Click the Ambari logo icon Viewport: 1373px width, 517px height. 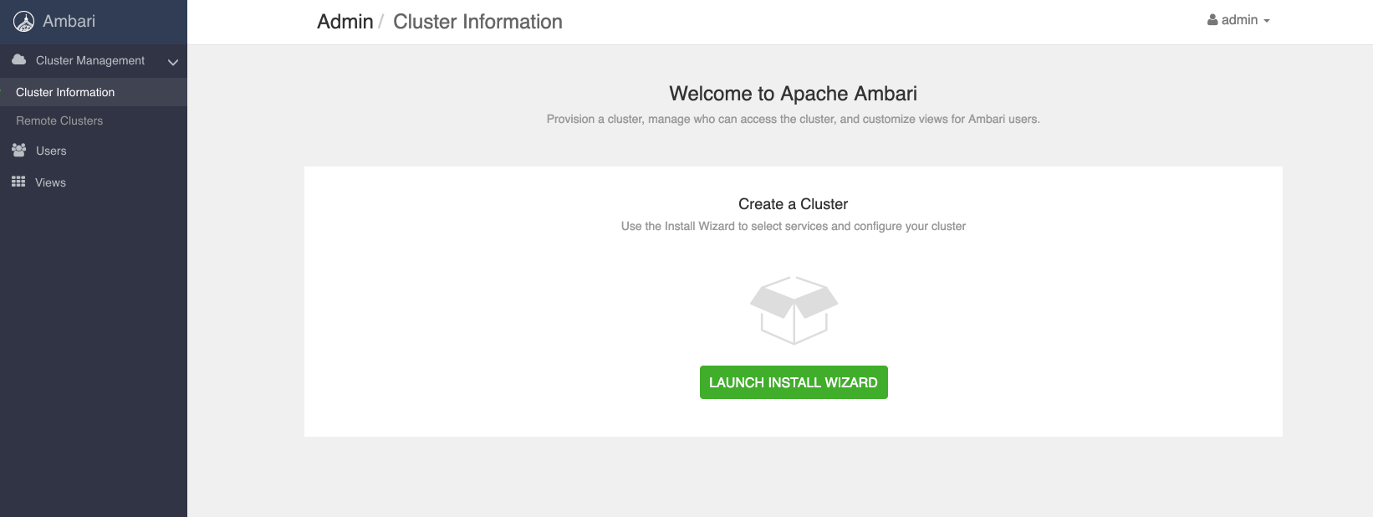coord(24,22)
